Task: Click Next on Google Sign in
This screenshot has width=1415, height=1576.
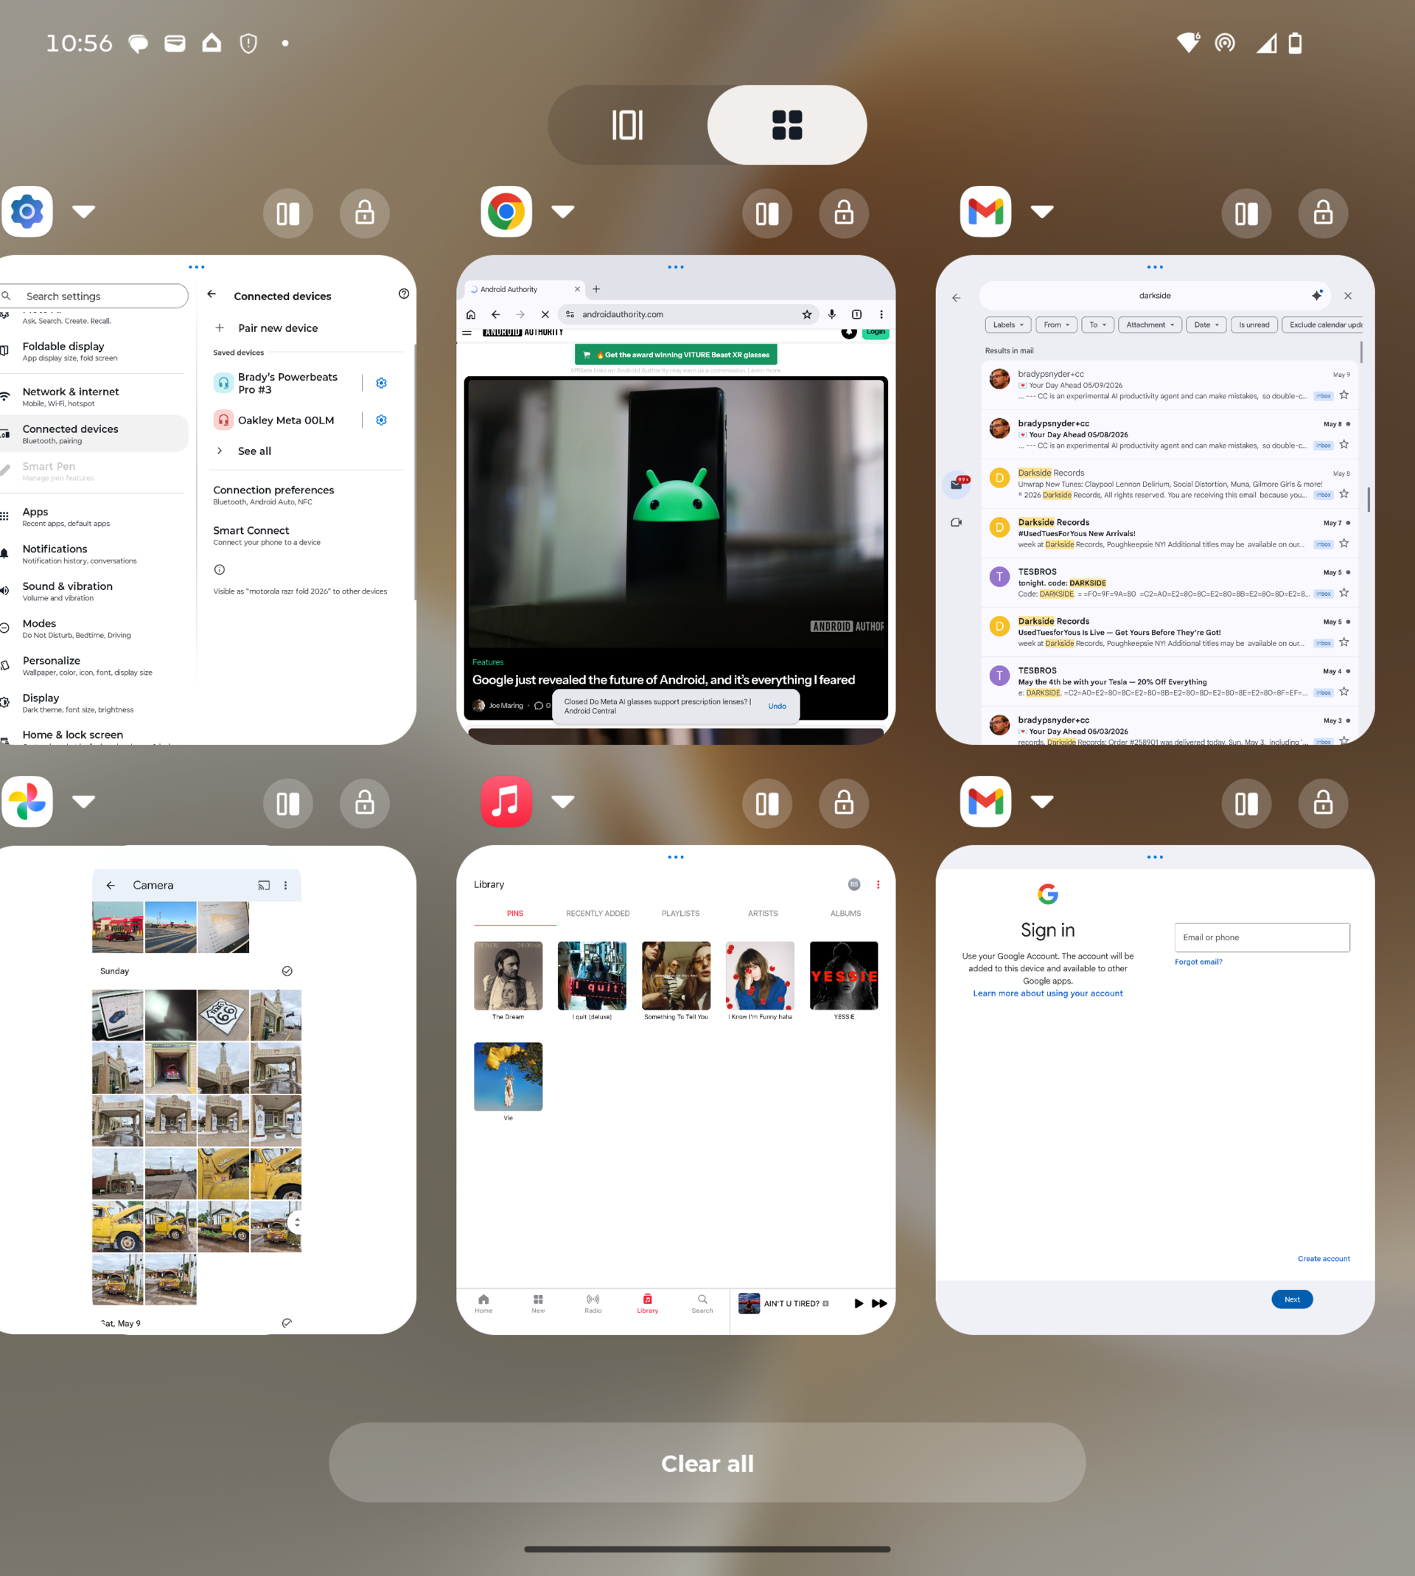Action: point(1292,1299)
